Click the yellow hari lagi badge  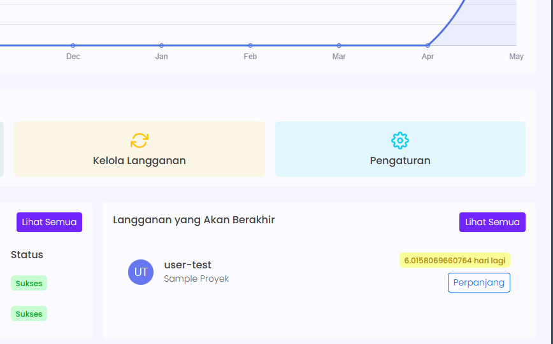455,260
